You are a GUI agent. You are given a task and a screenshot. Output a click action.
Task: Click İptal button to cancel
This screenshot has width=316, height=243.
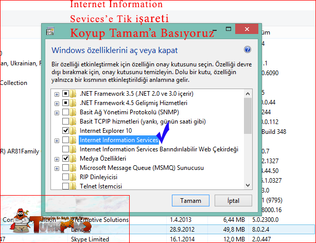(233, 201)
